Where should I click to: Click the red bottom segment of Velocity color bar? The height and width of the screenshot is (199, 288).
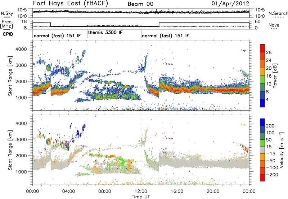pyautogui.click(x=262, y=178)
